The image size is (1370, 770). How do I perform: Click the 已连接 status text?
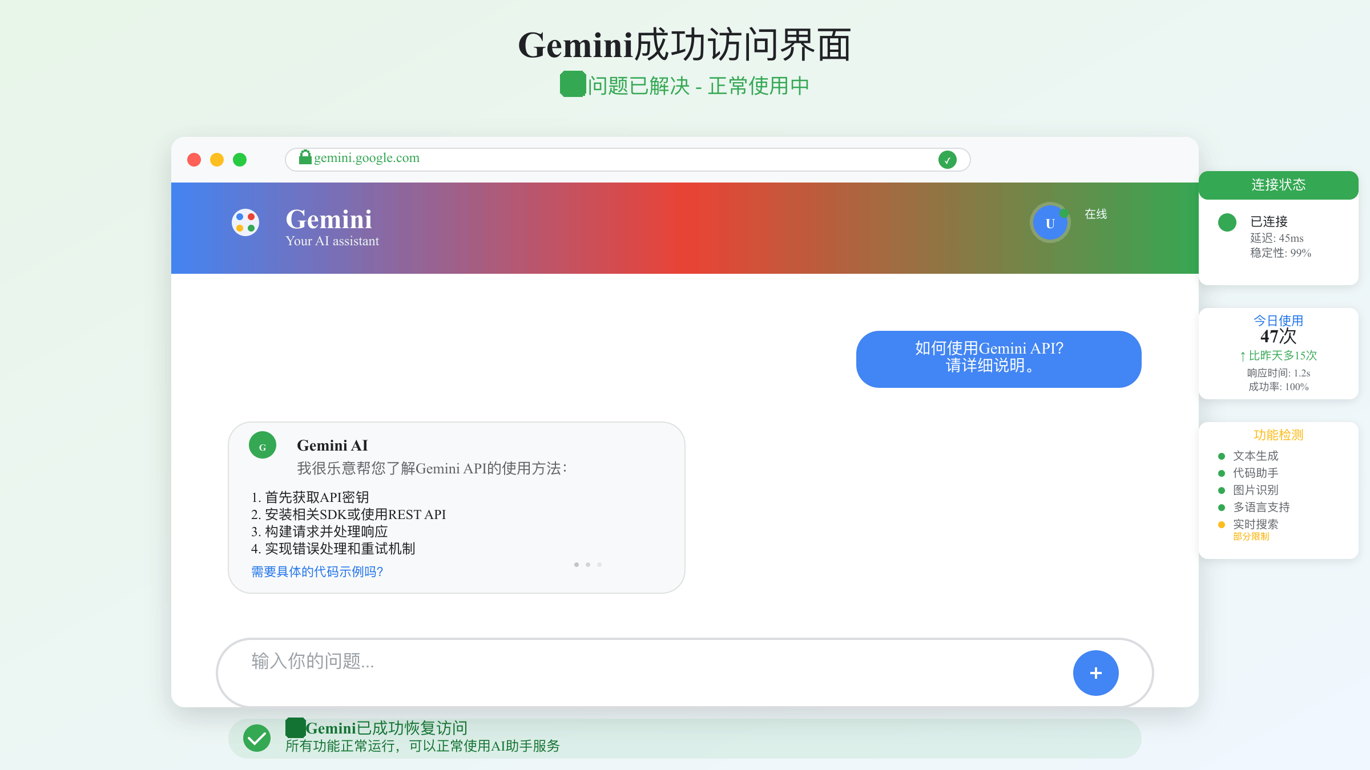[1269, 221]
